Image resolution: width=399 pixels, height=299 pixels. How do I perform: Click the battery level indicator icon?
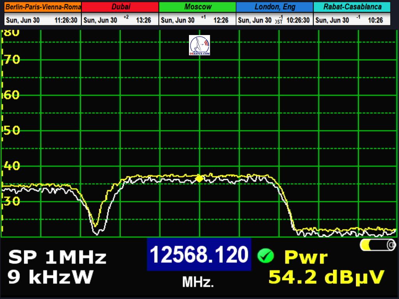[x=378, y=245]
